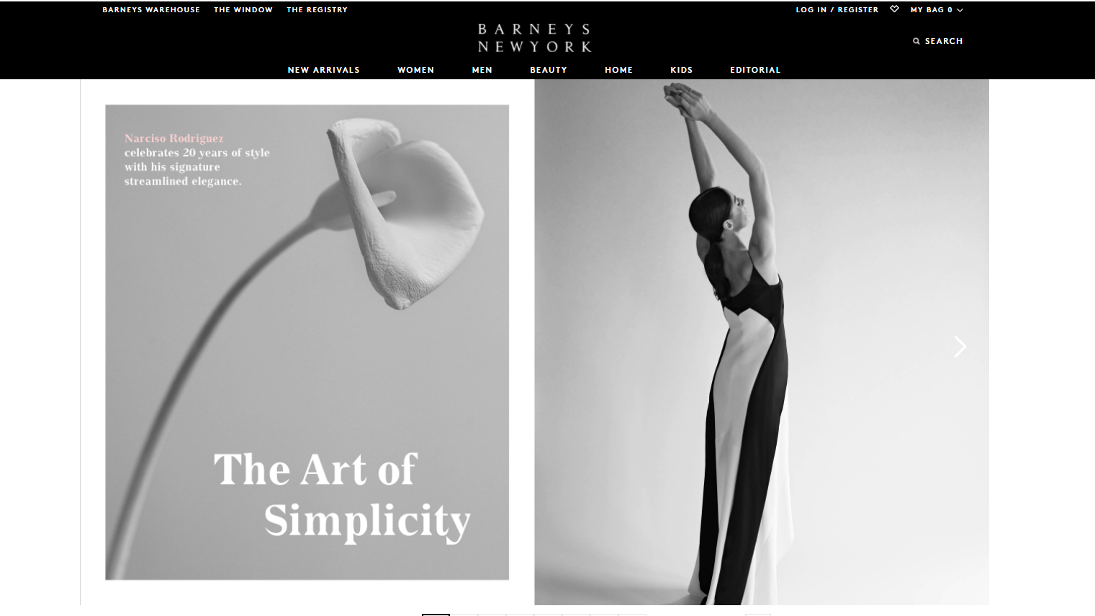Select the Beauty category
This screenshot has height=616, width=1095.
point(549,70)
